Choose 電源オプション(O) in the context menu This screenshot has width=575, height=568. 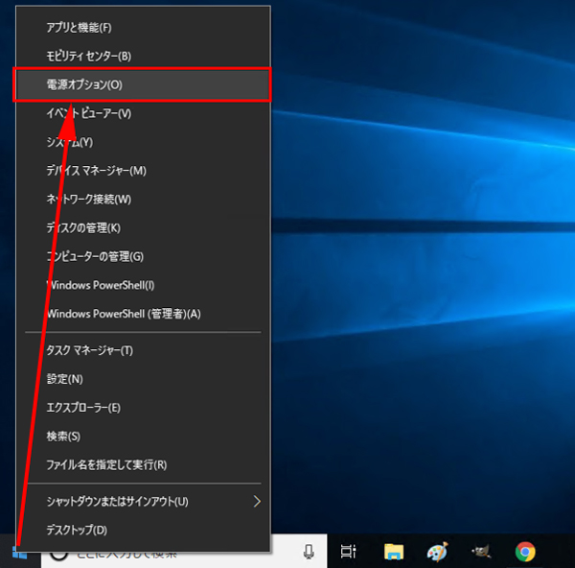click(x=143, y=84)
